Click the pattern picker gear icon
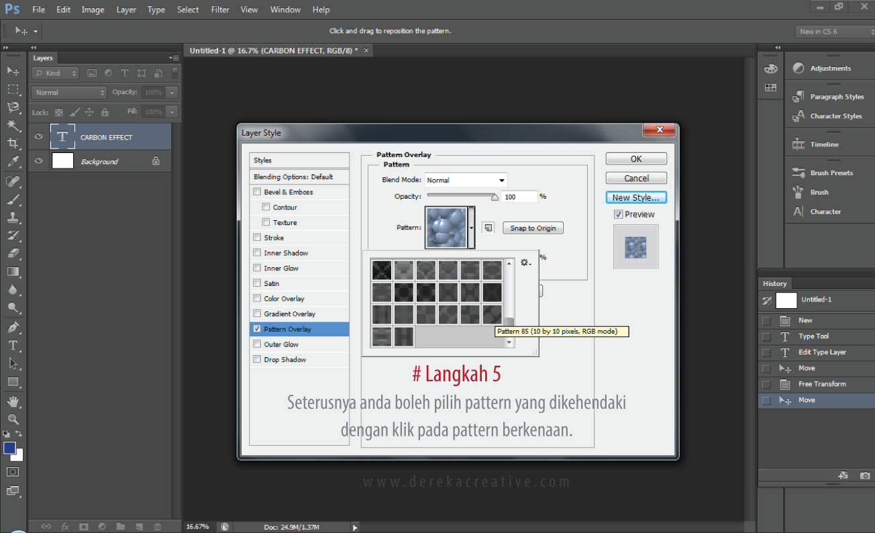The width and height of the screenshot is (875, 533). coord(525,262)
